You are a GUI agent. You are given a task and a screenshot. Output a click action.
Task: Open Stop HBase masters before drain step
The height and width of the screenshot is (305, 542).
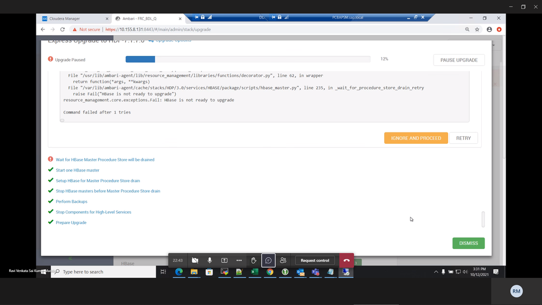108,191
